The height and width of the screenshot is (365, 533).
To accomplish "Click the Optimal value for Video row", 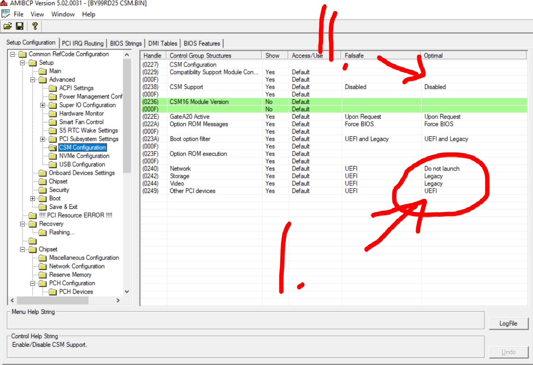I will [434, 183].
